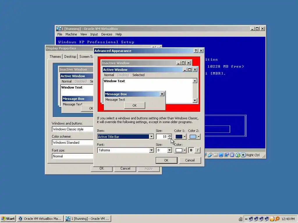Click the orange magnifier tray icon
Viewport: 298px width, 223px height.
[x=277, y=219]
